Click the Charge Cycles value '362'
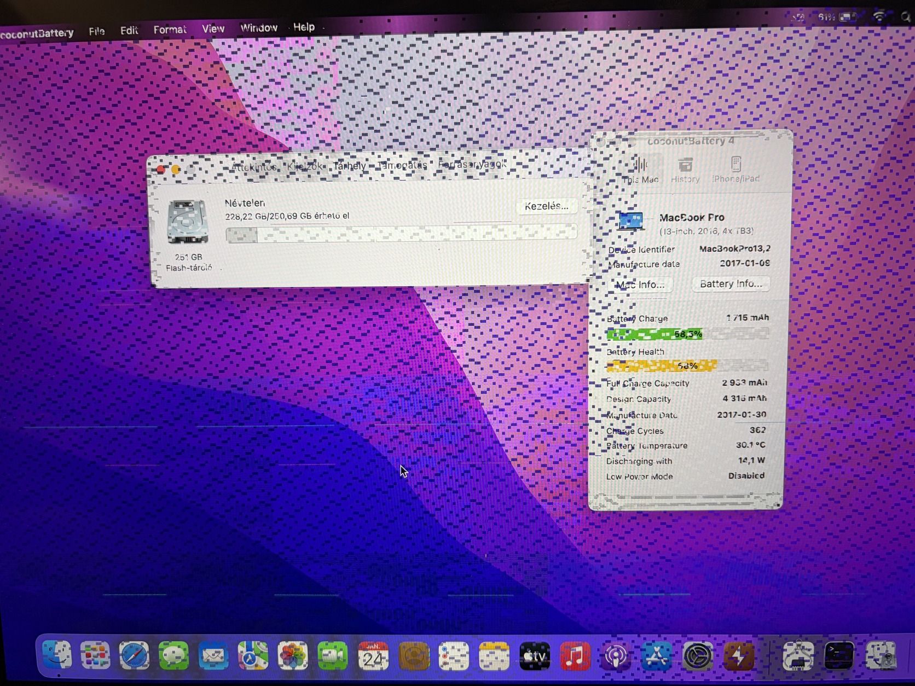915x686 pixels. click(x=757, y=430)
